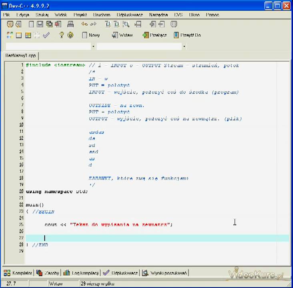Click the Nowy toolbar button
Viewport: 293px width, 288px height.
pos(91,35)
